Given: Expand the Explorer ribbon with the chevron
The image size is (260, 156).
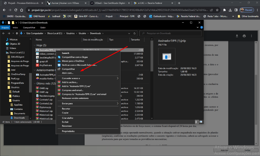Looking at the screenshot, I should tap(198, 28).
